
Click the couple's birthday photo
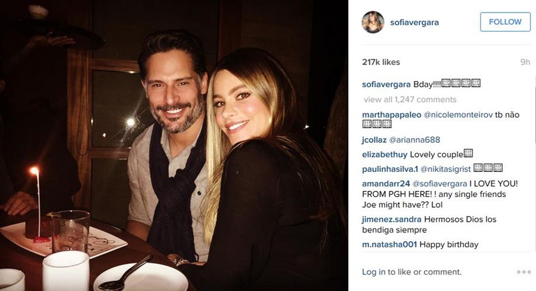(174, 145)
